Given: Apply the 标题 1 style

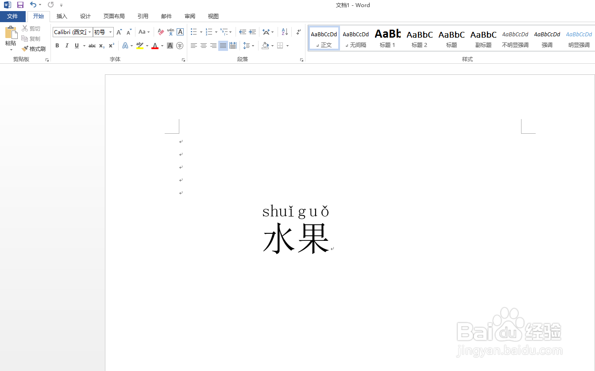Looking at the screenshot, I should coord(388,38).
